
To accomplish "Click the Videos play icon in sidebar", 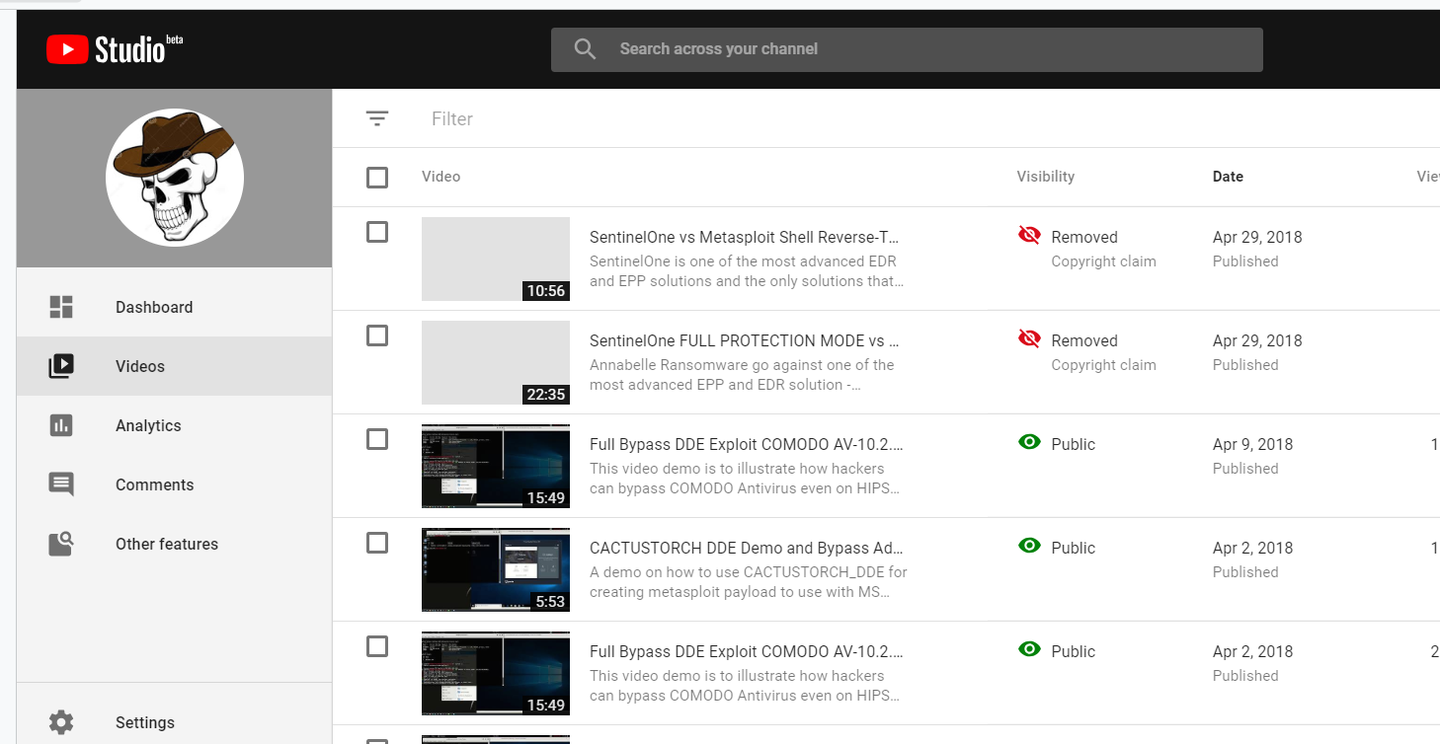I will 61,366.
